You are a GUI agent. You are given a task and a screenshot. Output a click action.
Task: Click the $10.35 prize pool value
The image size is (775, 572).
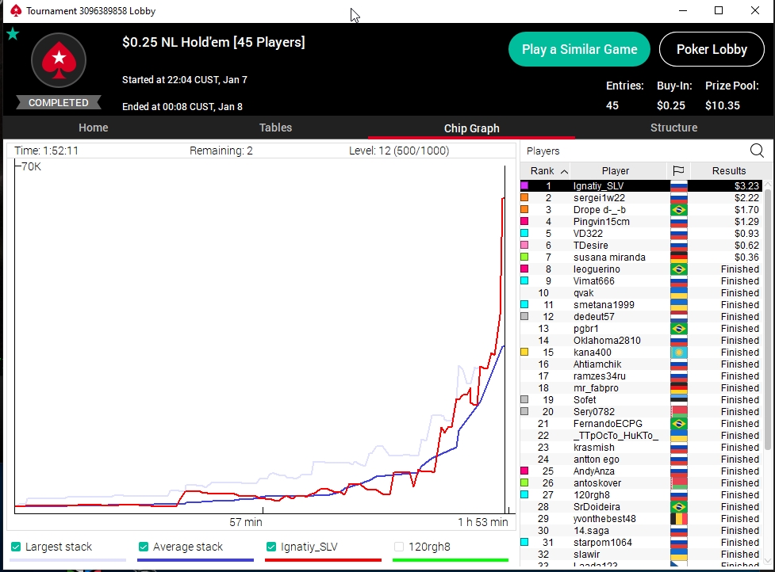click(x=722, y=105)
